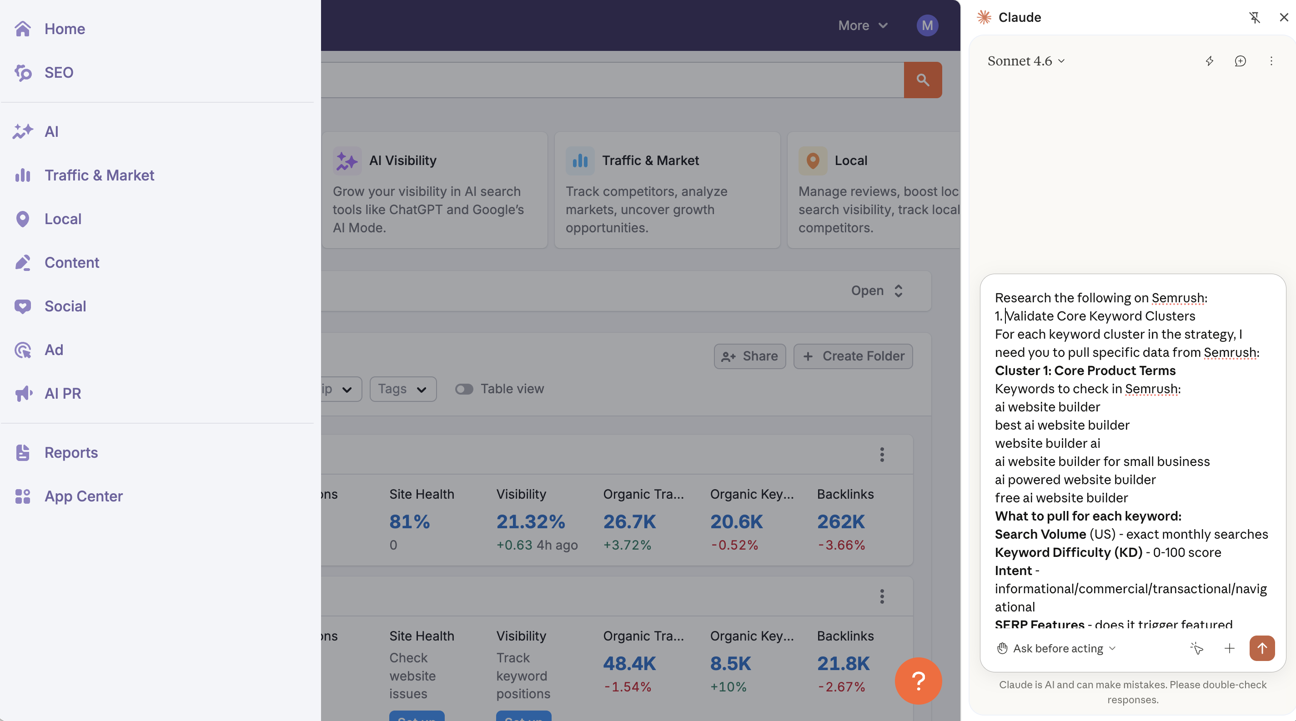The height and width of the screenshot is (721, 1296).
Task: Click the Social heart icon in the sidebar
Action: click(23, 306)
